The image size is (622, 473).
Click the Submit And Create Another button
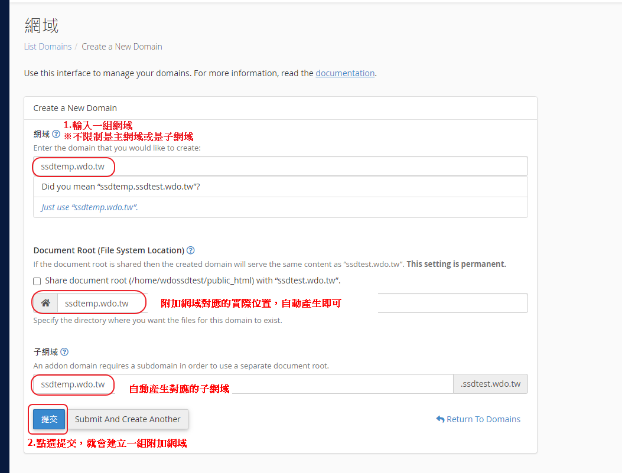point(128,419)
